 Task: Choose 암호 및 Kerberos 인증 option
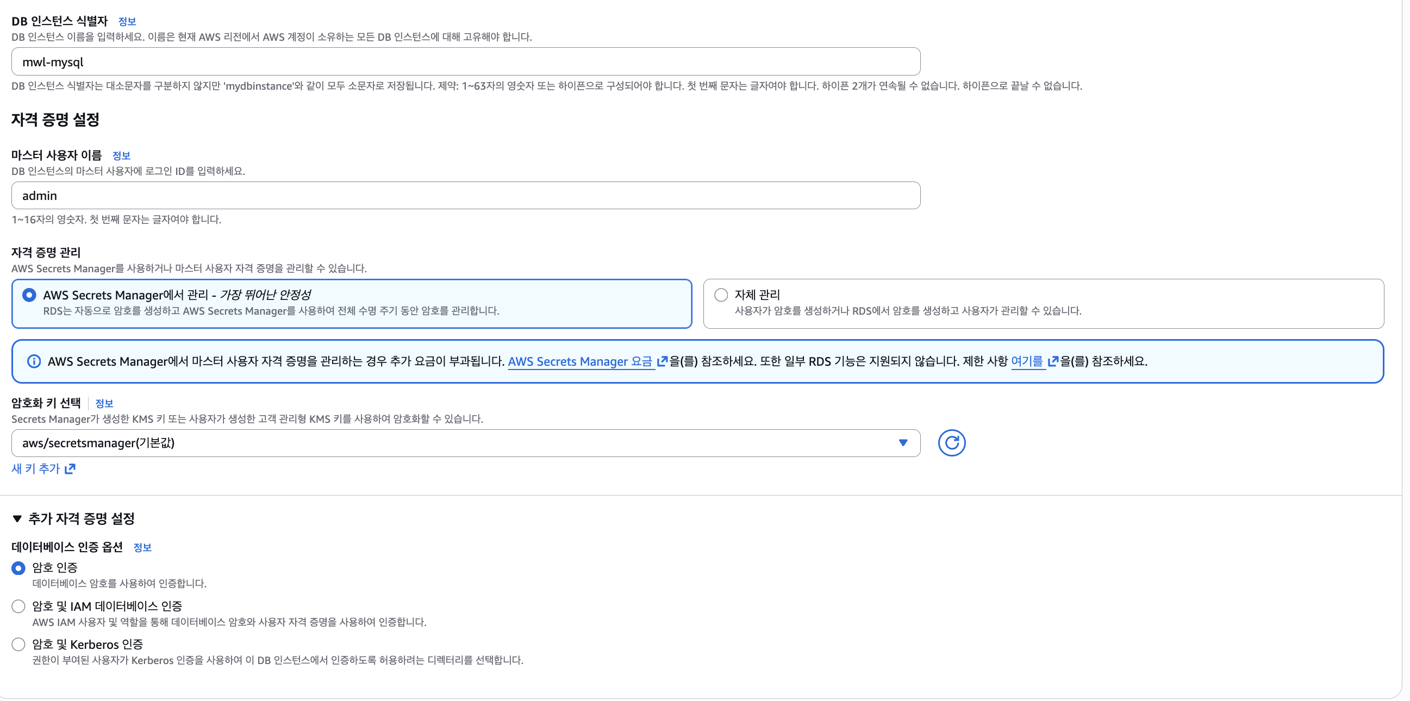coord(18,644)
